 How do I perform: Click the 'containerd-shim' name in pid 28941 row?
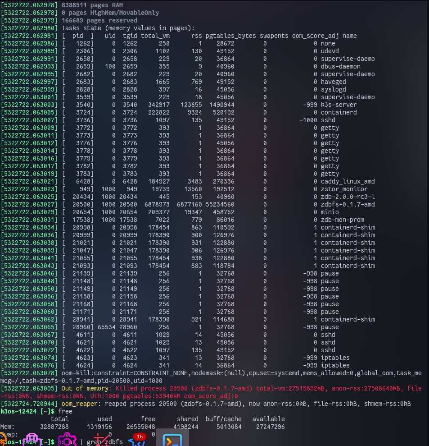[x=348, y=319]
